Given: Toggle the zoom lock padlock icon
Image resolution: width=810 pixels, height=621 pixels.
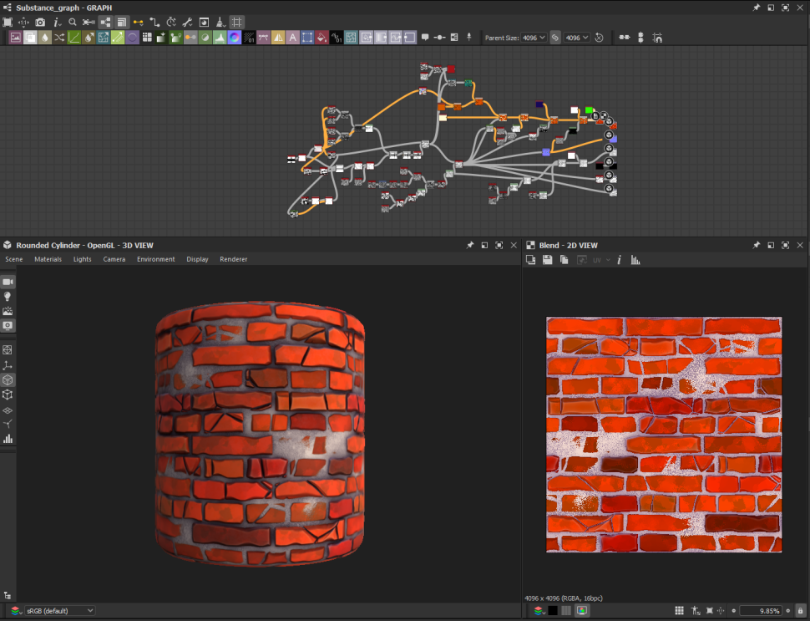Looking at the screenshot, I should 801,611.
